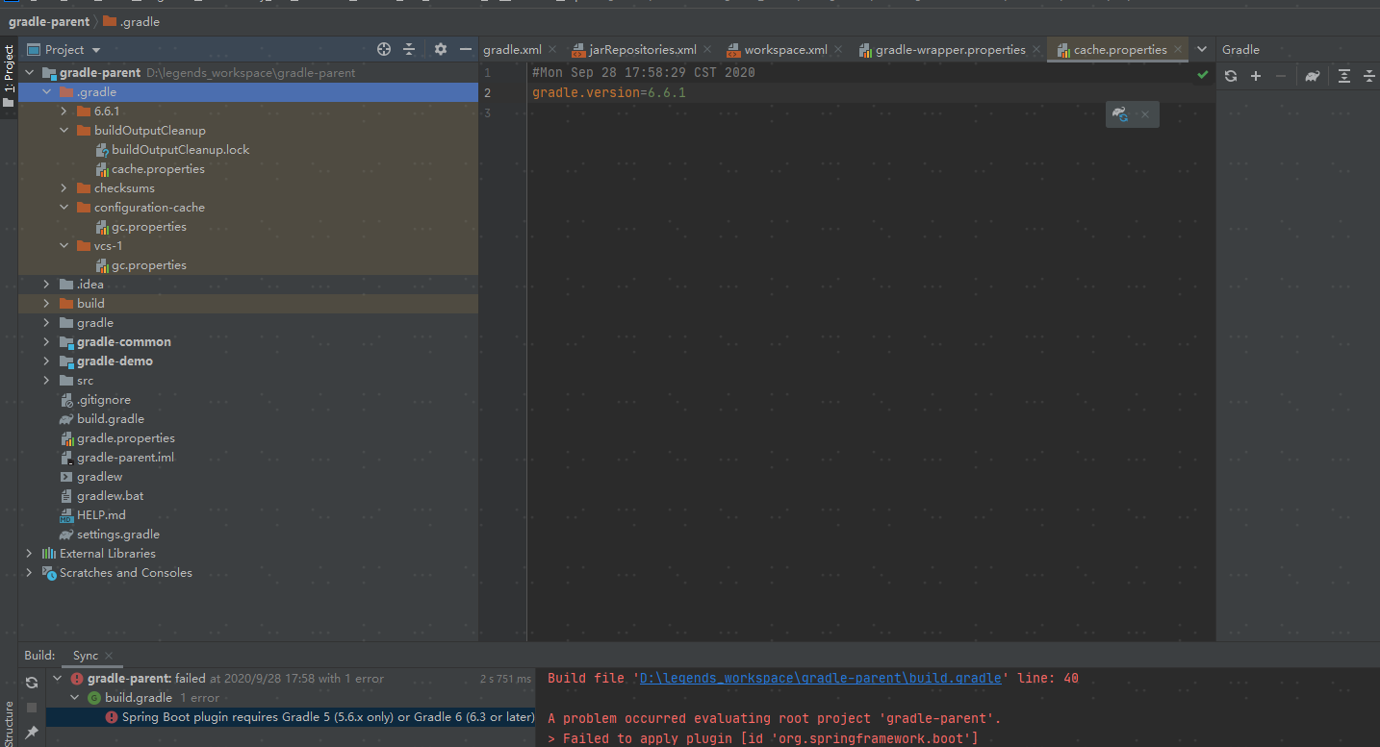Viewport: 1380px width, 747px height.
Task: Switch to the gradle.xml tab
Action: pos(512,49)
